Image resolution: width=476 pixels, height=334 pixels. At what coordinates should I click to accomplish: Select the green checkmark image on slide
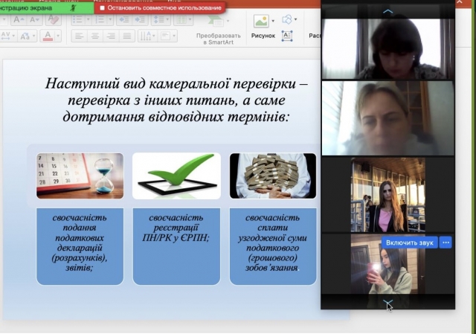tap(176, 176)
